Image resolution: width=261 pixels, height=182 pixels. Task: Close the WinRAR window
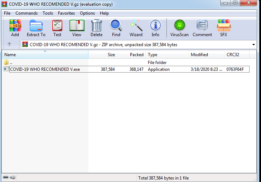[x=248, y=3]
